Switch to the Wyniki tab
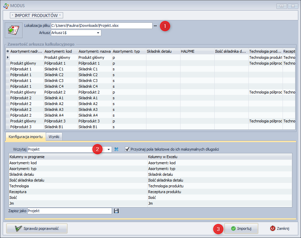This screenshot has width=301, height=238. pyautogui.click(x=54, y=136)
